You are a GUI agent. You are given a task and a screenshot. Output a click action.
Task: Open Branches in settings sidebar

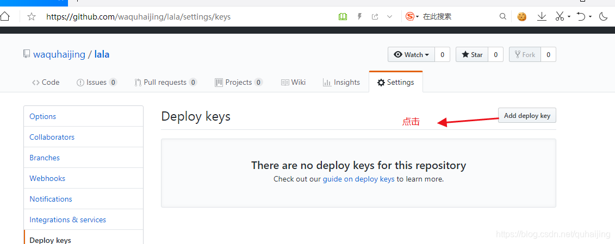pos(84,158)
